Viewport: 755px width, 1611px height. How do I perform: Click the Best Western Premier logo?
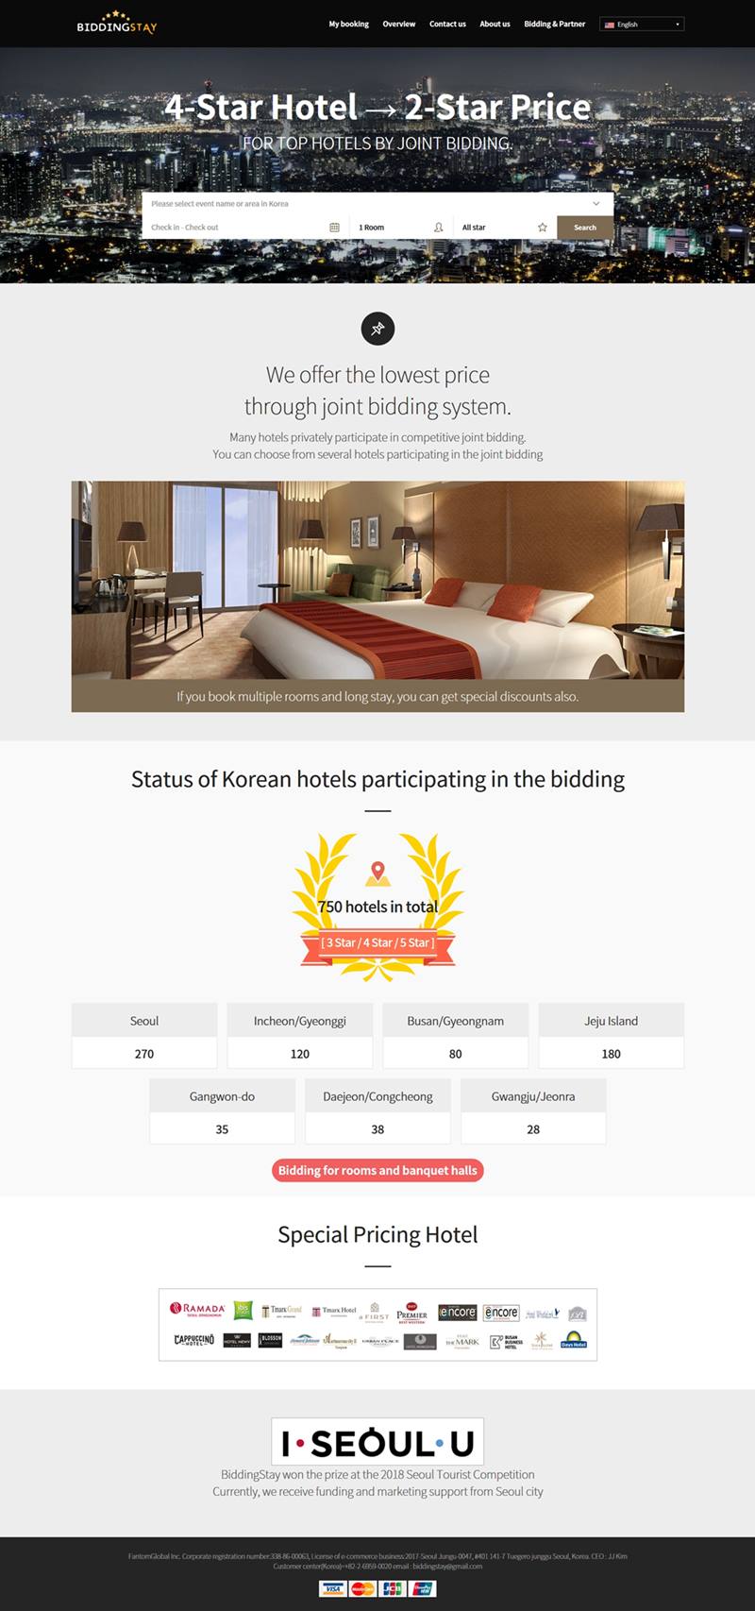pyautogui.click(x=411, y=1313)
